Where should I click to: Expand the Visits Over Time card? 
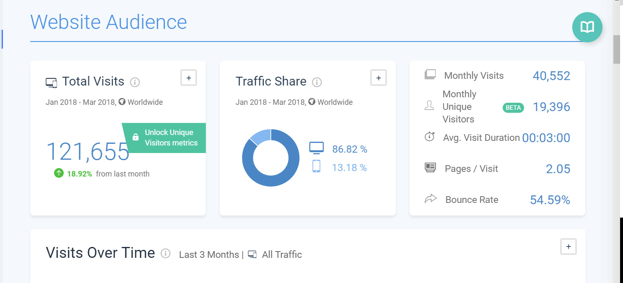pyautogui.click(x=568, y=247)
